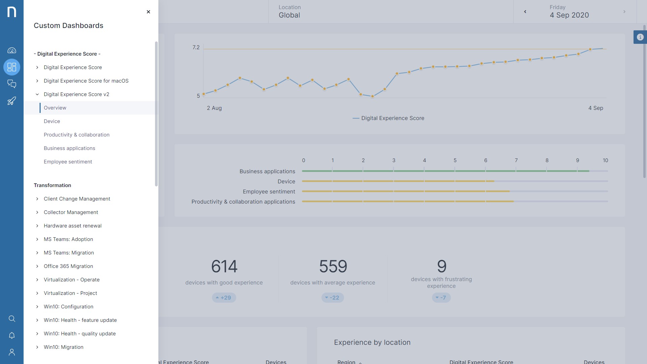Expand the Office 365 Migration chevron
647x364 pixels.
pos(37,266)
